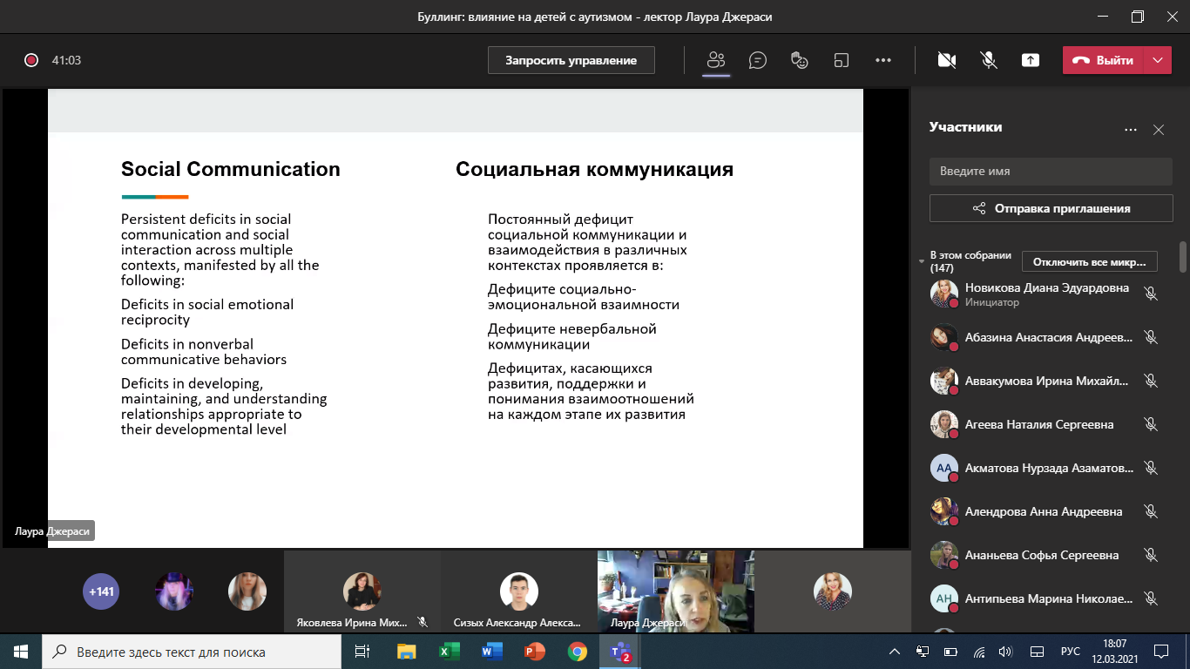Open the meeting chat icon
1190x669 pixels.
[x=758, y=60]
